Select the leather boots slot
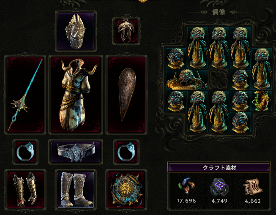276x215 pixels. [x=76, y=190]
